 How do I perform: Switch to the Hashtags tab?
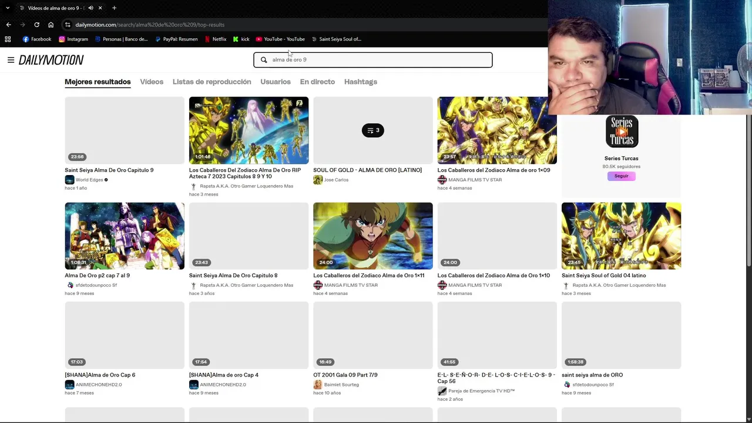pos(361,82)
